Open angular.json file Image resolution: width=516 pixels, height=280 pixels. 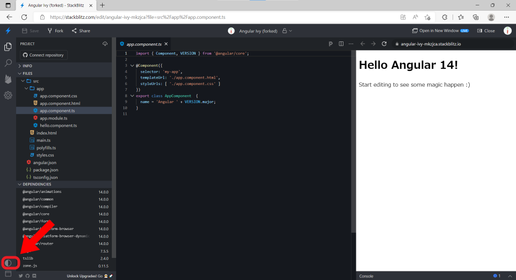45,162
